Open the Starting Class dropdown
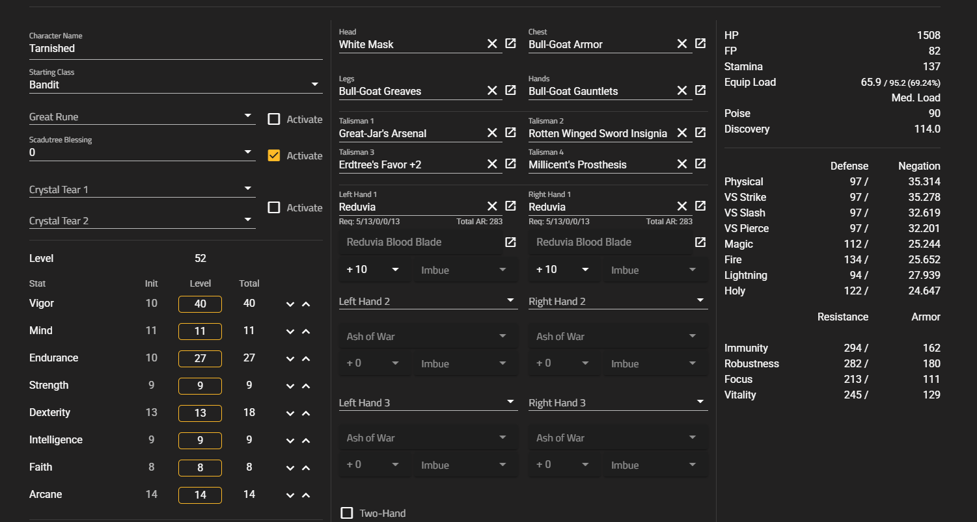Image resolution: width=977 pixels, height=522 pixels. click(176, 85)
